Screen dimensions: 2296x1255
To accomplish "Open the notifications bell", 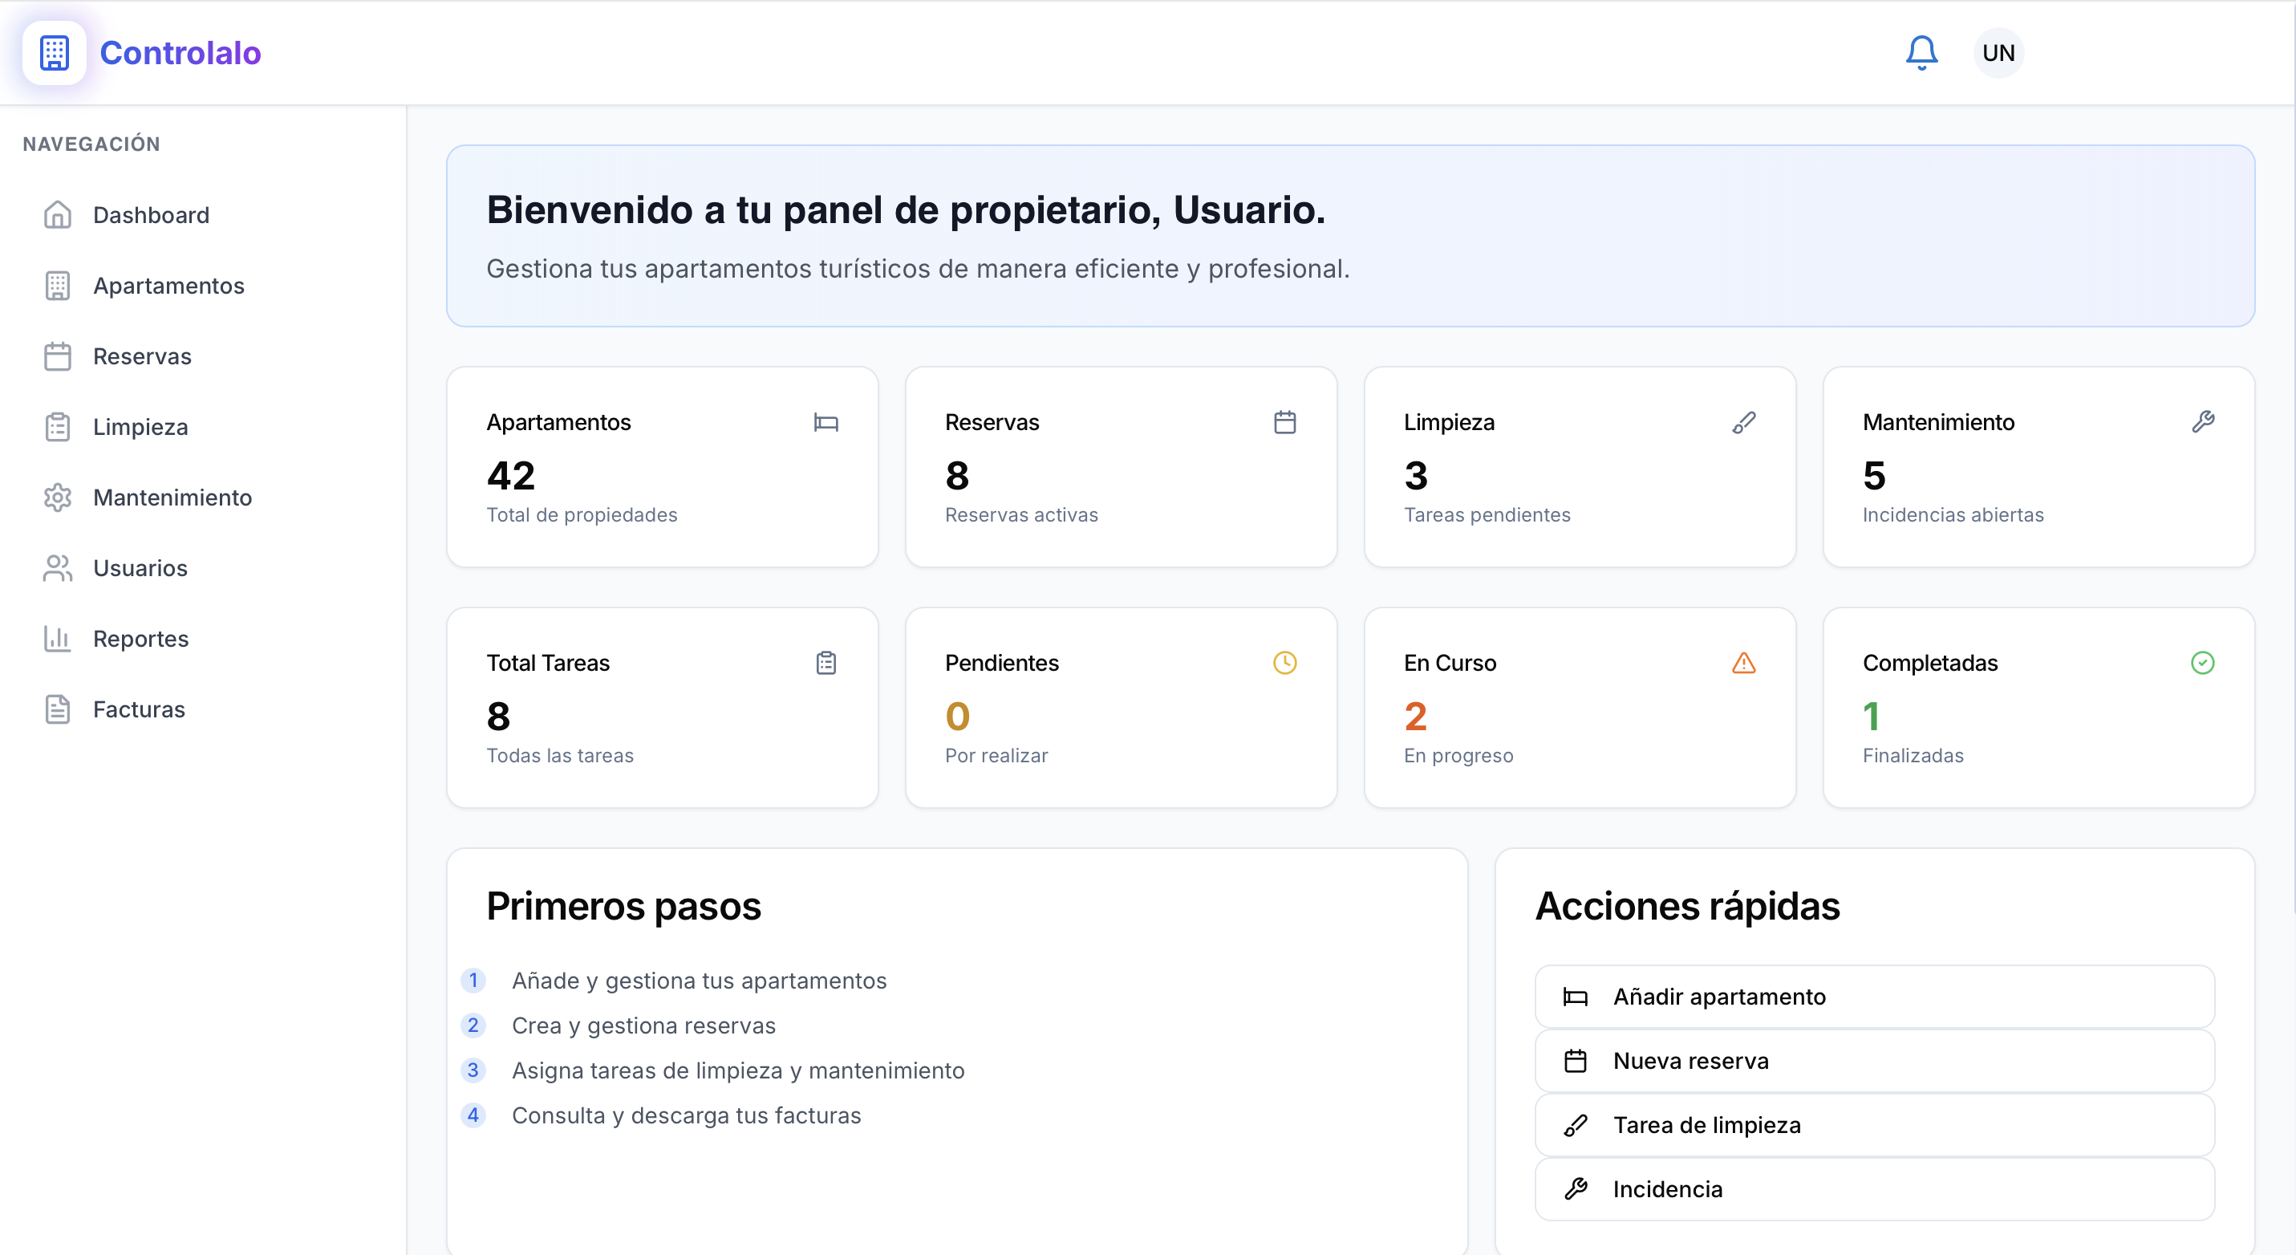I will 1921,53.
